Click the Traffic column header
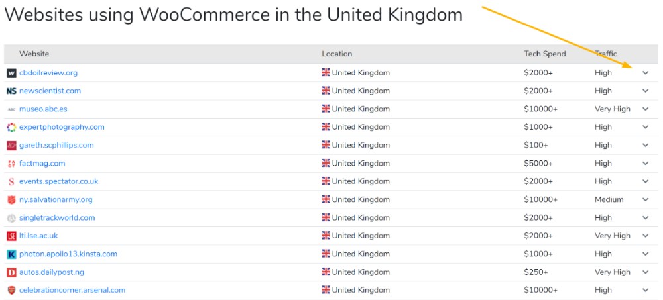The image size is (663, 300). click(606, 54)
